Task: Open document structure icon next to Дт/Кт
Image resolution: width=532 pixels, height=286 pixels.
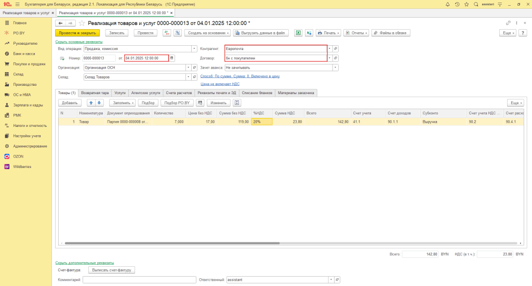Action: [x=178, y=33]
